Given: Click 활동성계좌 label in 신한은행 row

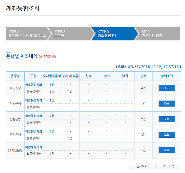Looking at the screenshot, I should (x=34, y=122).
